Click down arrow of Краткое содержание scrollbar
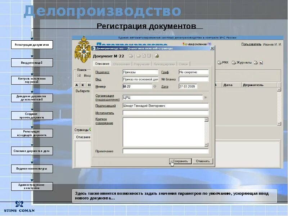This screenshot has height=216, width=288. pyautogui.click(x=206, y=145)
